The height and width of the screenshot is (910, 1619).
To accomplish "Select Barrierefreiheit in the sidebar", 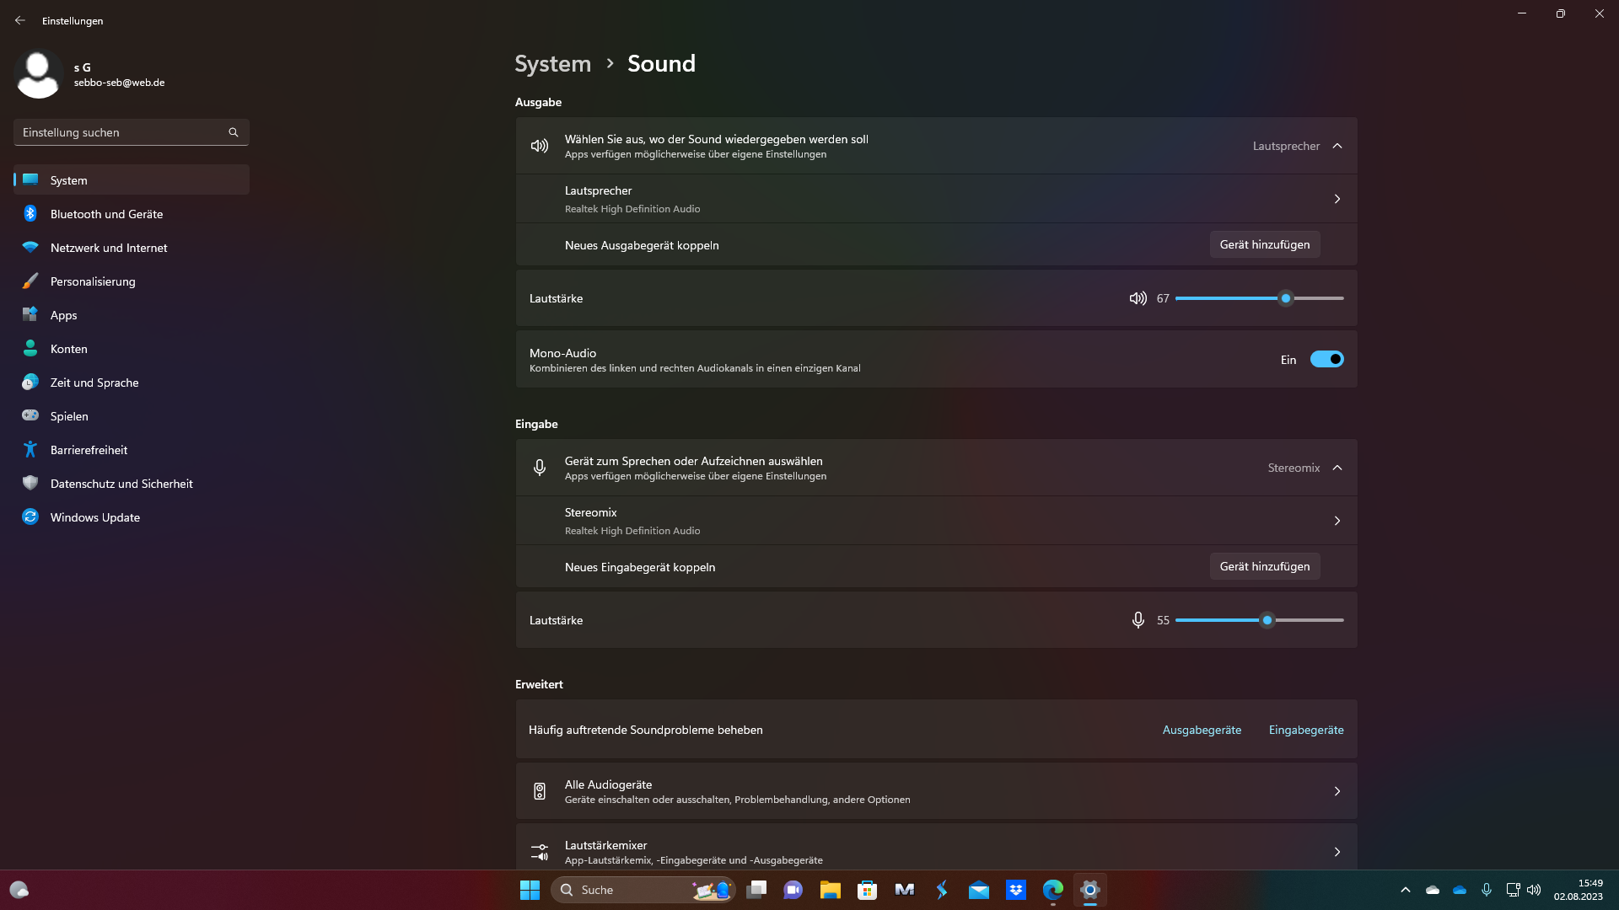I will point(89,450).
